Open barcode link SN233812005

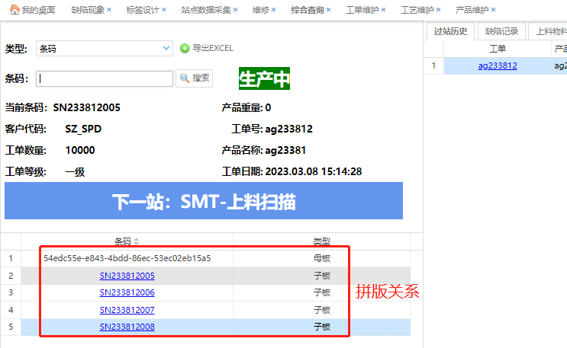[x=127, y=276]
